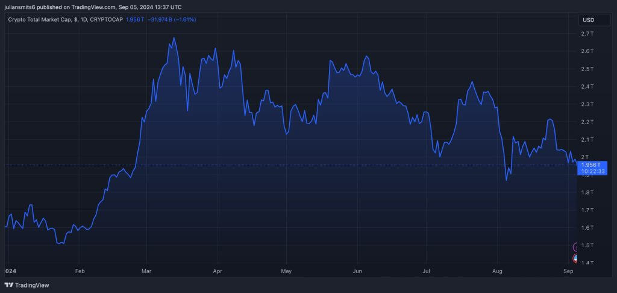
Task: Click the 1.6 T price scale label
Action: [588, 228]
